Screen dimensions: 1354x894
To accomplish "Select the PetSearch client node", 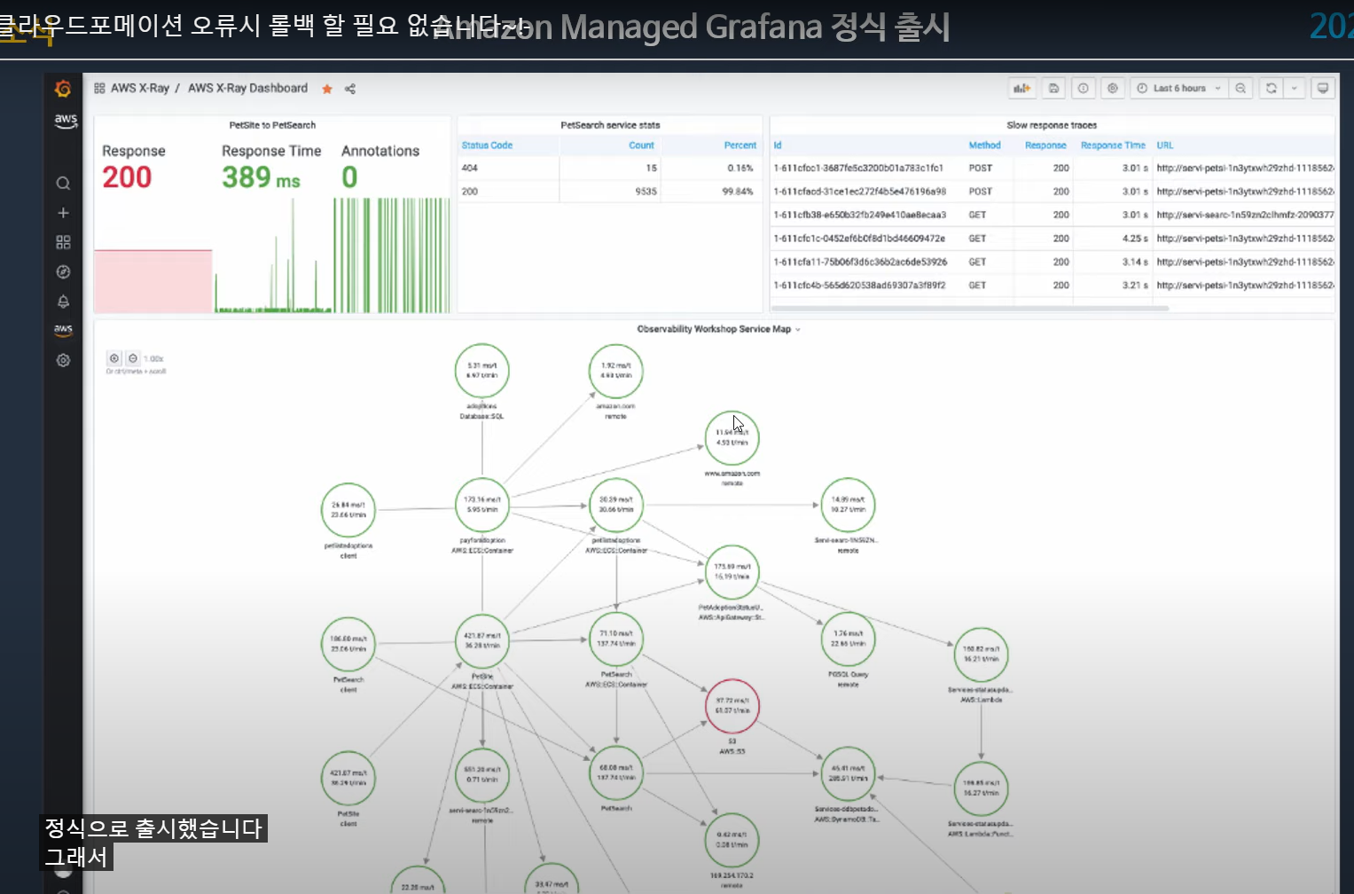I will click(348, 644).
